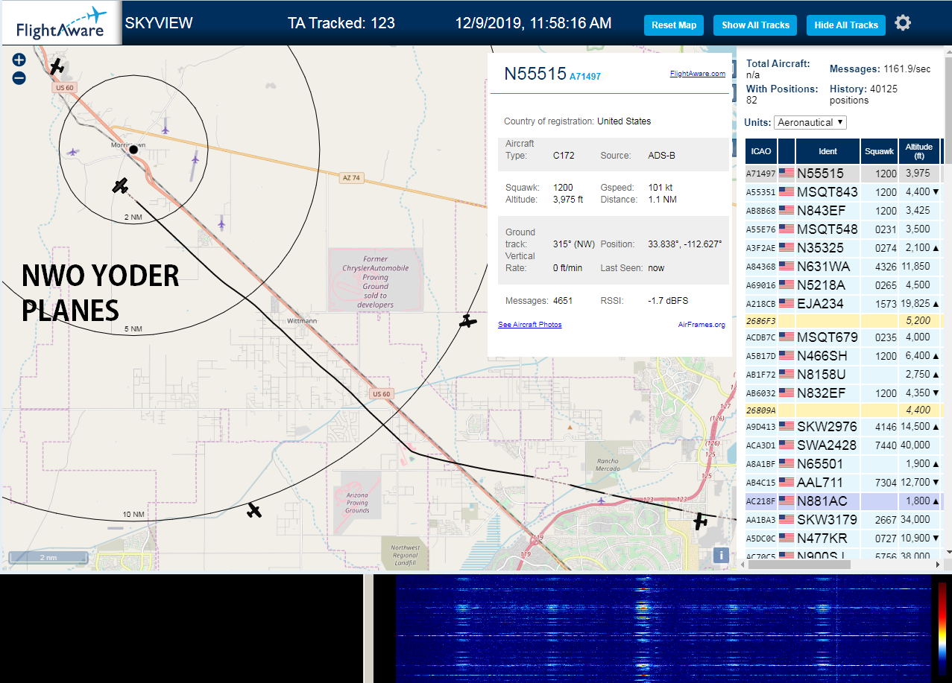Select the highlighted N881AC aircraft row

click(843, 501)
